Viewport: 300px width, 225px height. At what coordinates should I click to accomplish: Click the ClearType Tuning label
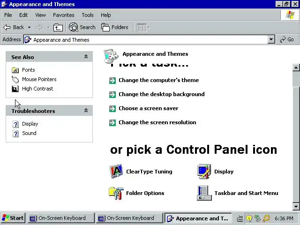pos(149,172)
